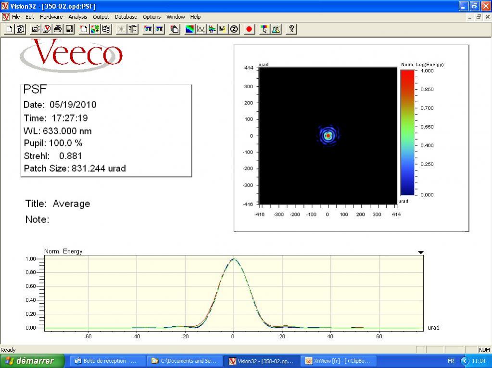The height and width of the screenshot is (368, 492).
Task: Click the PSF spot center in the plot
Action: click(x=328, y=136)
